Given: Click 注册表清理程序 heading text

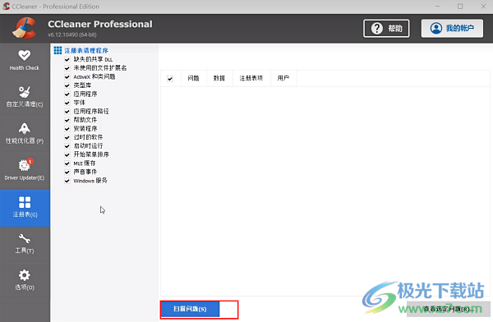Looking at the screenshot, I should tap(86, 50).
